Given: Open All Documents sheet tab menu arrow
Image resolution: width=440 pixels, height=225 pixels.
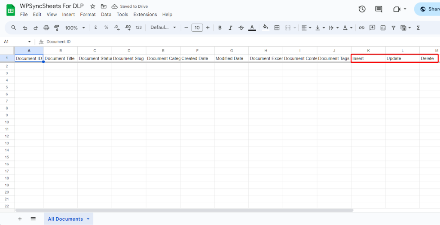Looking at the screenshot, I should coord(88,219).
